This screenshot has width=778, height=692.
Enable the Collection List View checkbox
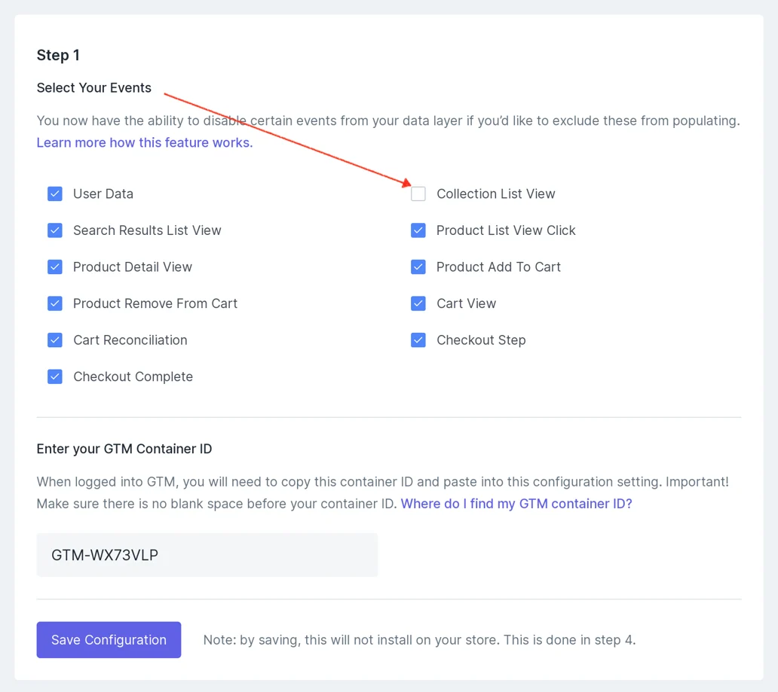coord(418,194)
